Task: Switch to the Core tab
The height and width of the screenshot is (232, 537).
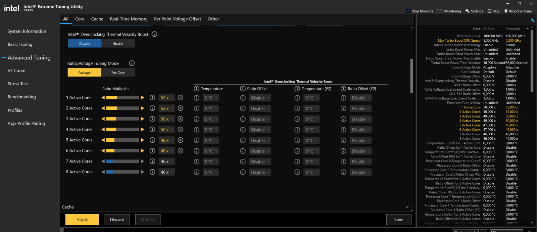Action: point(80,19)
